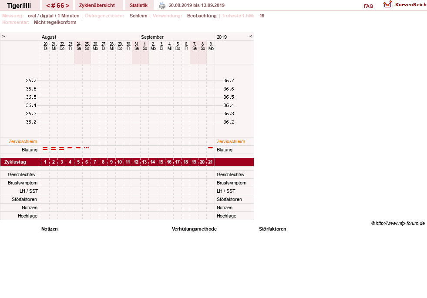Click the date 24. Sa column header
The image size is (427, 298).
79,46
